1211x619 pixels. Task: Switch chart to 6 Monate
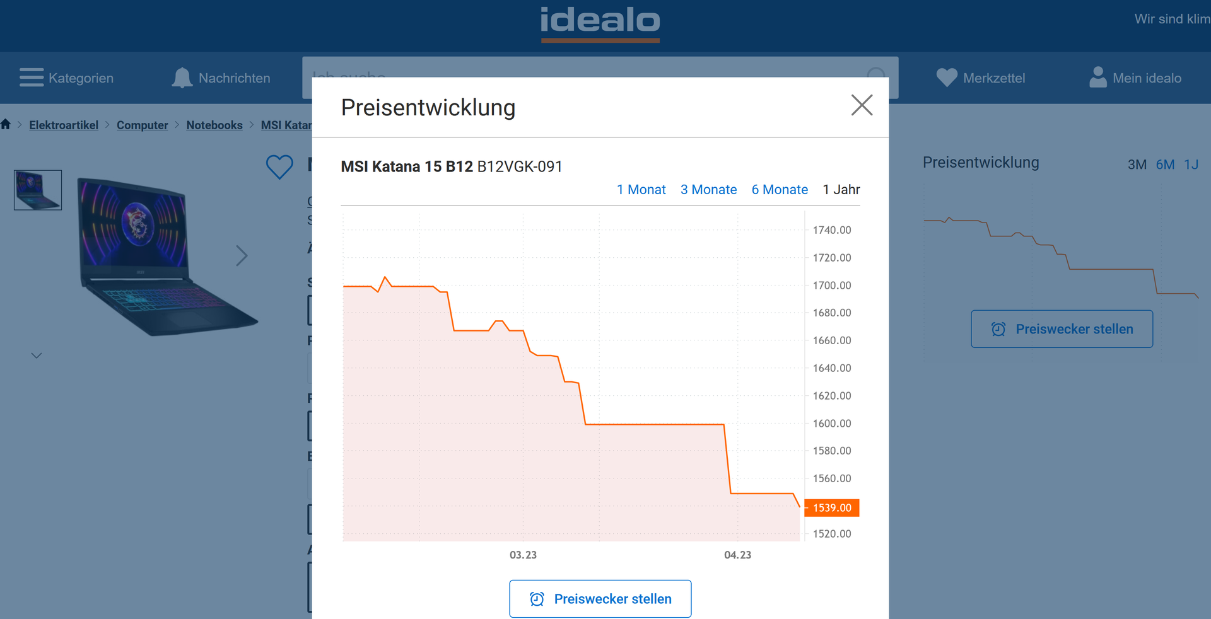[780, 190]
